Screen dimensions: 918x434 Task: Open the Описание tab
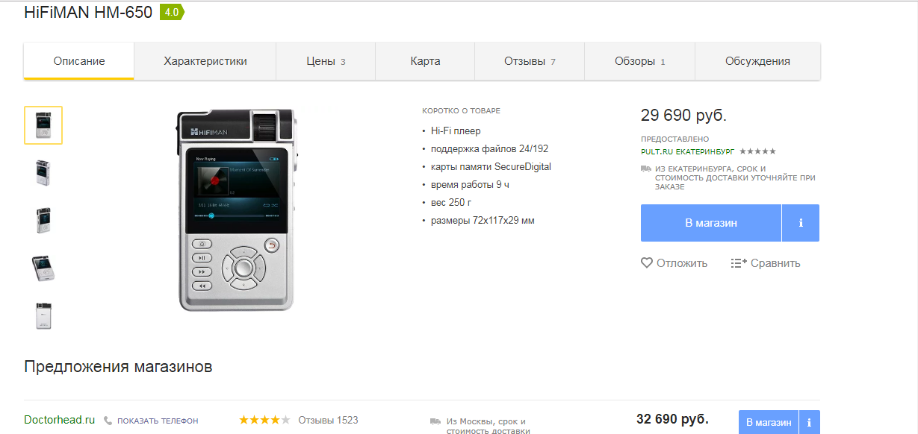tap(79, 61)
